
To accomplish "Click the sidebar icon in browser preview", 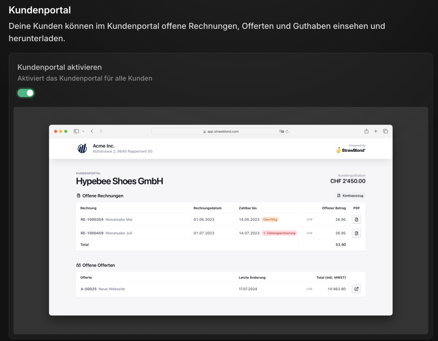I will [x=76, y=131].
